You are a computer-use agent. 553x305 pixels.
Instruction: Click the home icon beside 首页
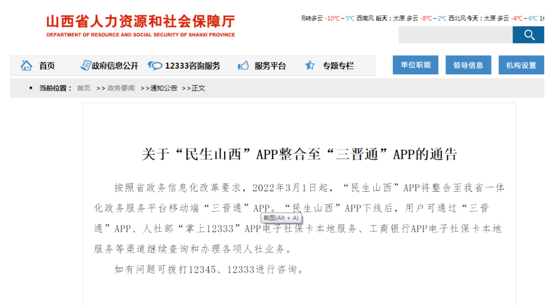tap(26, 66)
